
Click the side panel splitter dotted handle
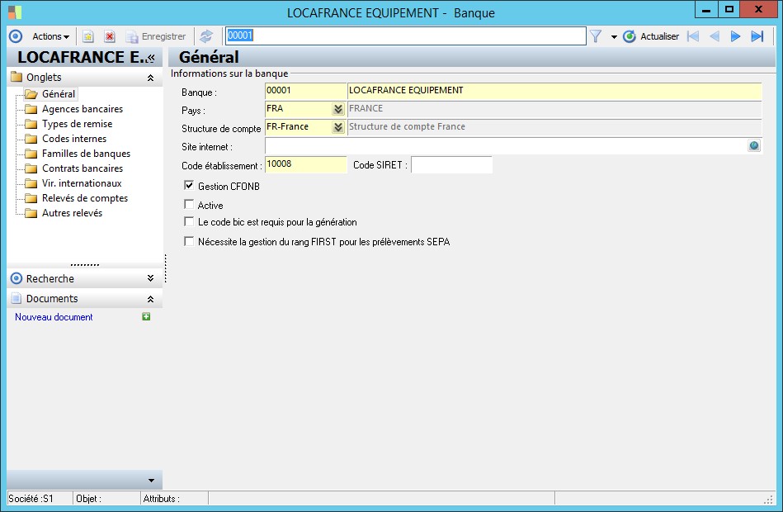click(x=165, y=268)
